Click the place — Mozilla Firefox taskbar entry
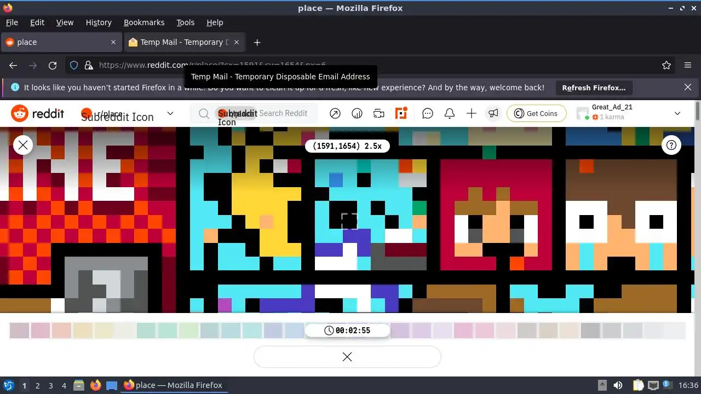This screenshot has height=394, width=701. click(173, 385)
